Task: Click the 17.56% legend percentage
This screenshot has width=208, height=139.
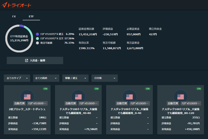Action: coord(69,38)
